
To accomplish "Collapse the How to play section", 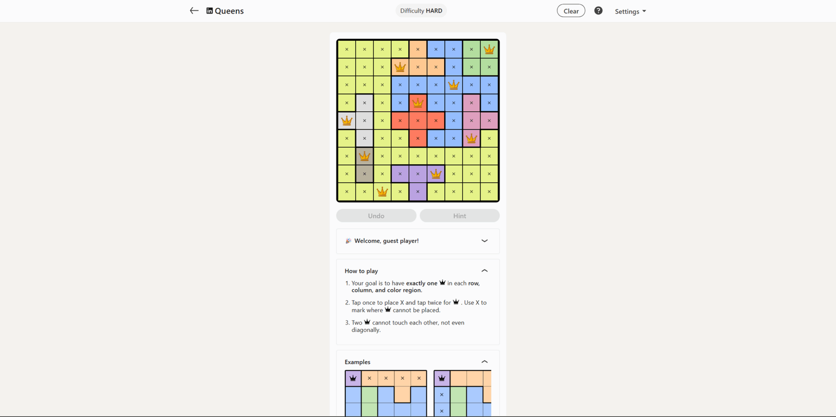I will click(484, 271).
